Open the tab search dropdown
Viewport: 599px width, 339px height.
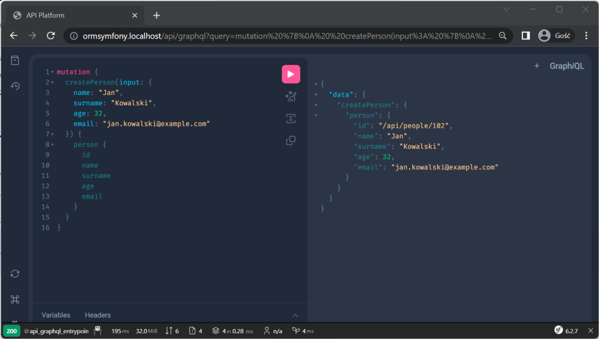[x=507, y=9]
